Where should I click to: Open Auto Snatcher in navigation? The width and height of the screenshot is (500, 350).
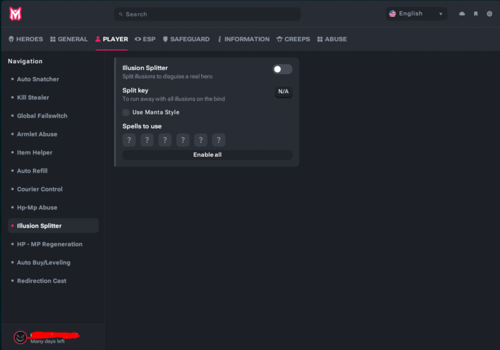[53, 79]
